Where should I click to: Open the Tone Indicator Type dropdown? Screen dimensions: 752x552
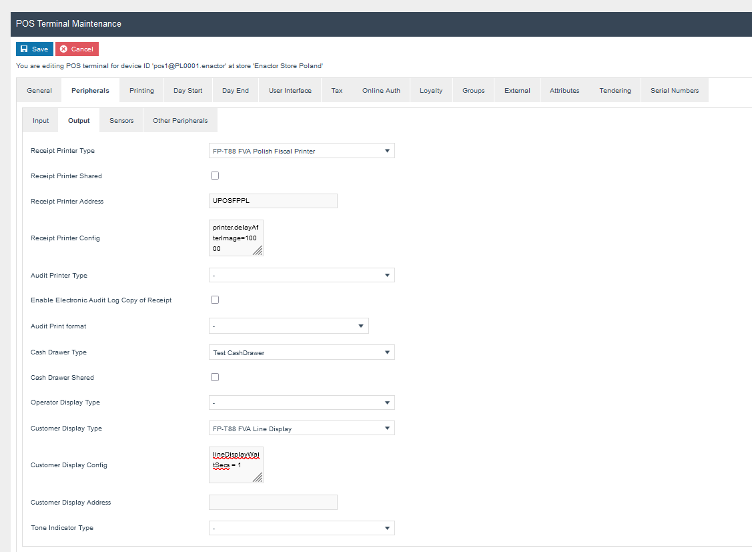302,528
